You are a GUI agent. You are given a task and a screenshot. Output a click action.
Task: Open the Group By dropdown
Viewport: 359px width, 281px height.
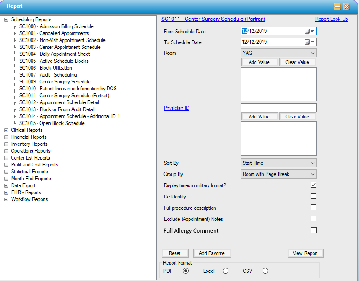point(279,174)
